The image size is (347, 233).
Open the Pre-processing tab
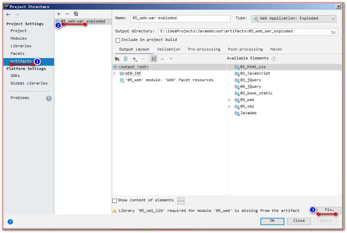[204, 49]
